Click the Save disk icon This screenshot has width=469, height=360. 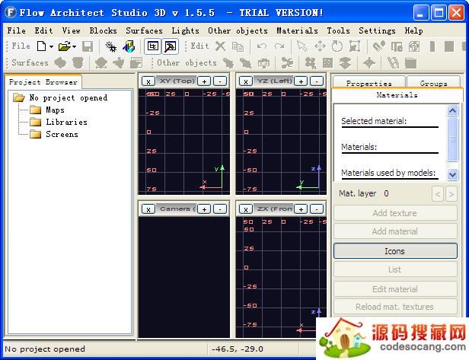88,46
